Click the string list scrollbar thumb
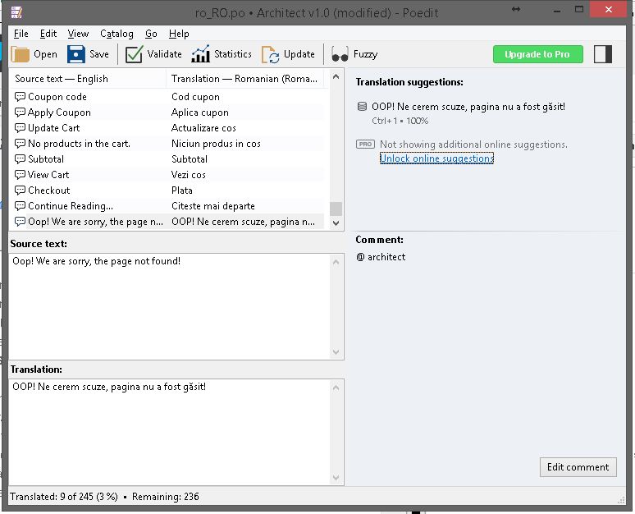The image size is (635, 514). coord(336,209)
